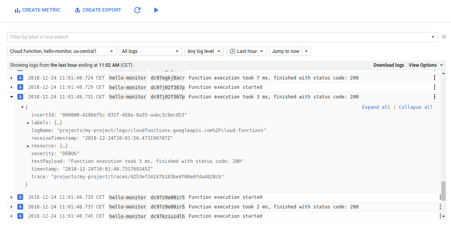Open the three-dot menu for the started log entry
This screenshot has height=225, width=451.
[x=434, y=87]
